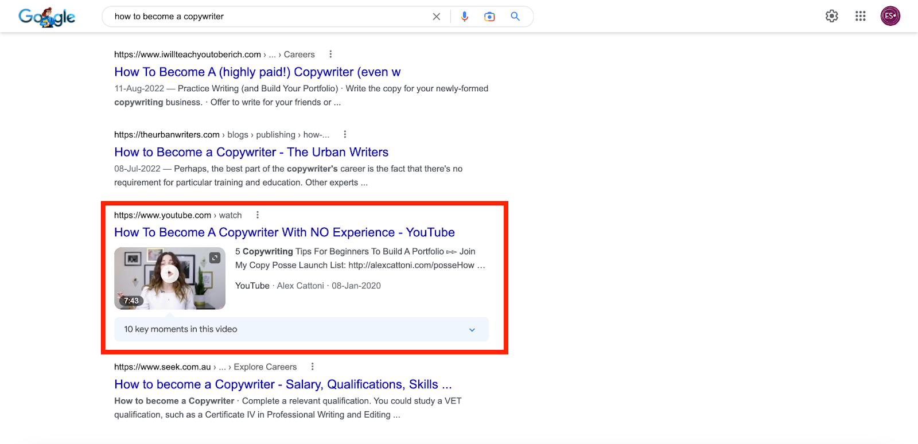Clear the search query with X icon
918x444 pixels.
pyautogui.click(x=437, y=17)
